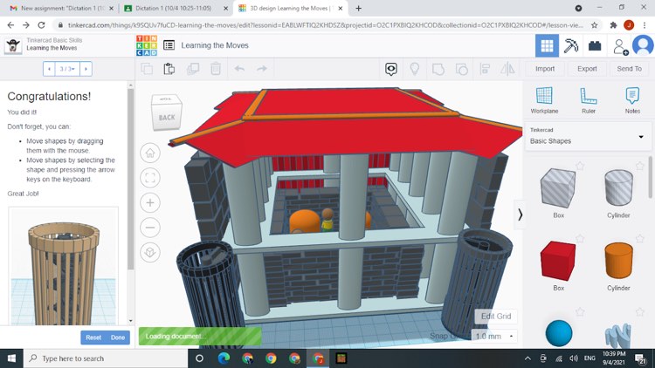
Task: Click the Zoom in plus button
Action: pyautogui.click(x=150, y=203)
